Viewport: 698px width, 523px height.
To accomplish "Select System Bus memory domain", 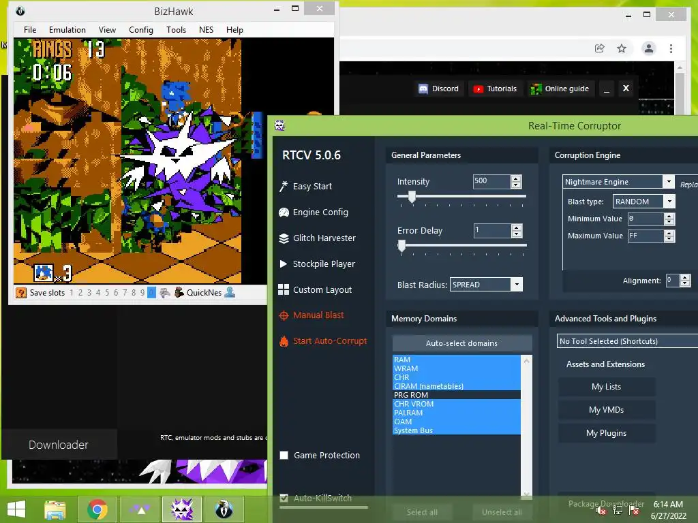I will click(456, 430).
